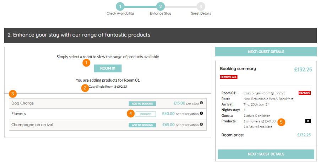
Task: Select the Room 01 button
Action: (x=108, y=68)
